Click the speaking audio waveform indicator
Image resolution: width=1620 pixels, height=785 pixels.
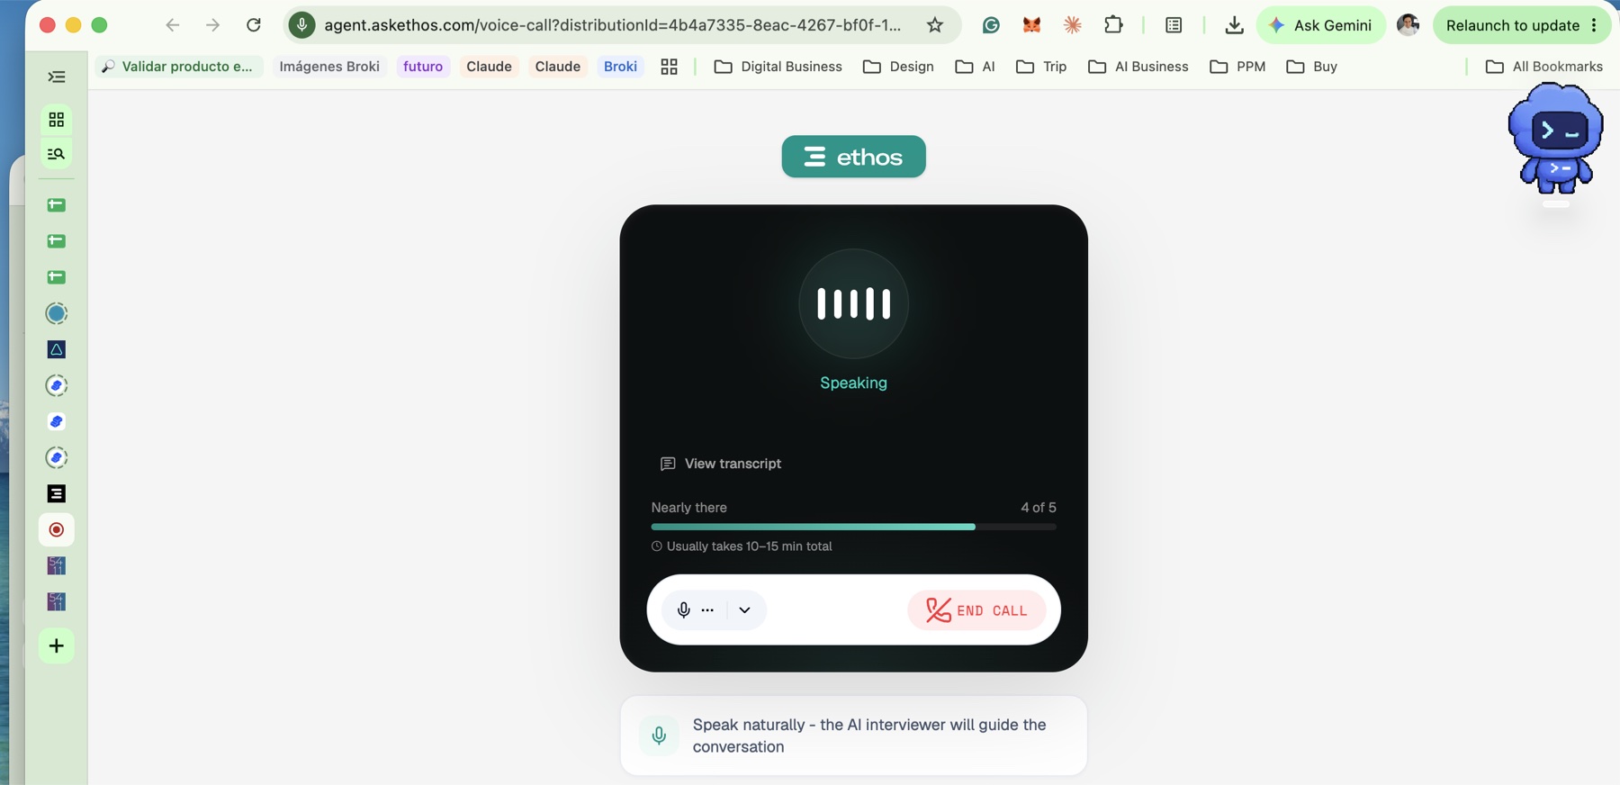pos(853,303)
